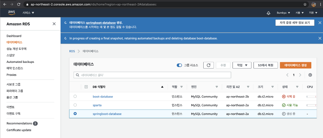Open the 지원 support dropdown
The width and height of the screenshot is (323, 138).
click(x=313, y=13)
